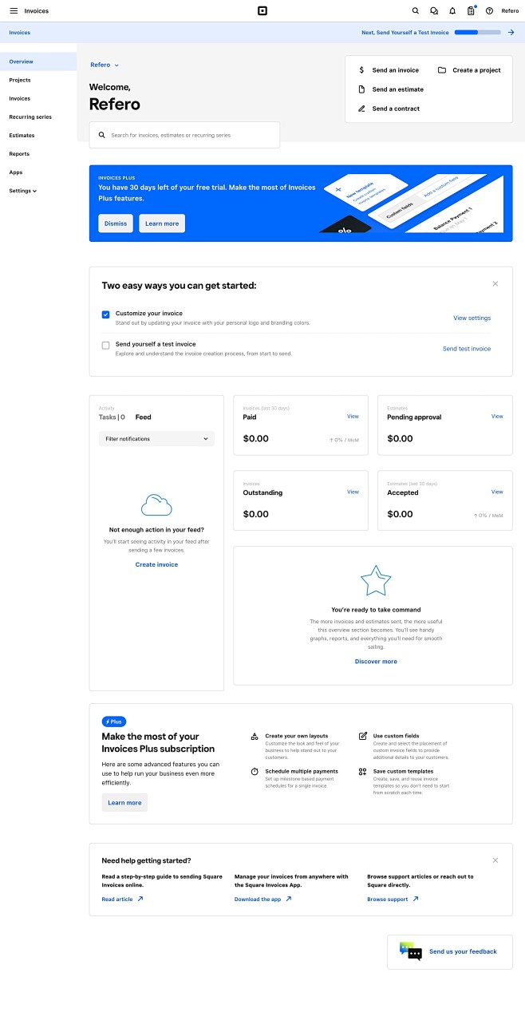
Task: Click the arrow next to test invoice progress
Action: click(511, 33)
